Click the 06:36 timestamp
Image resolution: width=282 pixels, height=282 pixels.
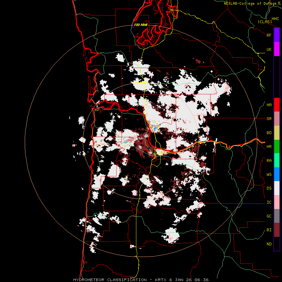tap(202, 280)
